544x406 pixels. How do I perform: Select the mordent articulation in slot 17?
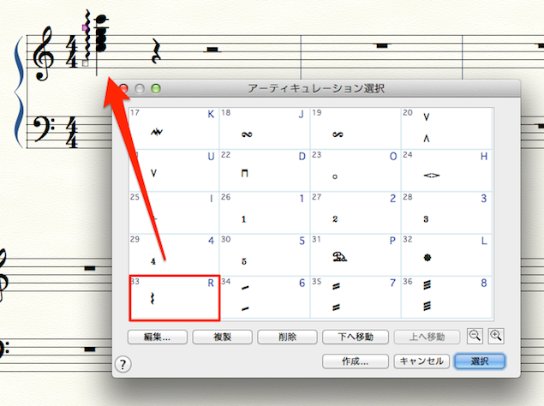(x=174, y=128)
